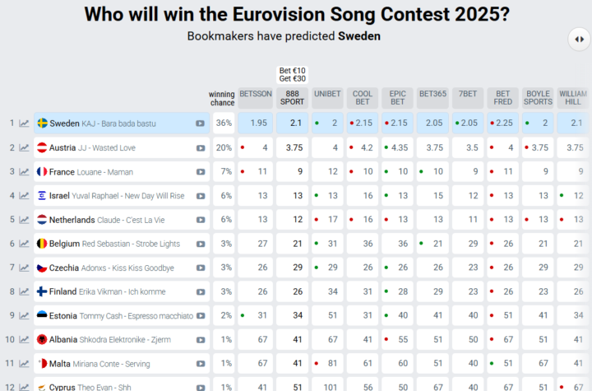Click the BOYLE SPORTS column header
Viewport: 592px width, 391px height.
[x=538, y=98]
